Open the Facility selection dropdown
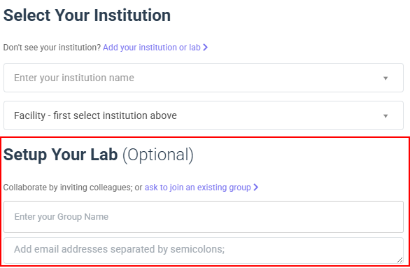Viewport: 410px width, 268px height. (204, 115)
